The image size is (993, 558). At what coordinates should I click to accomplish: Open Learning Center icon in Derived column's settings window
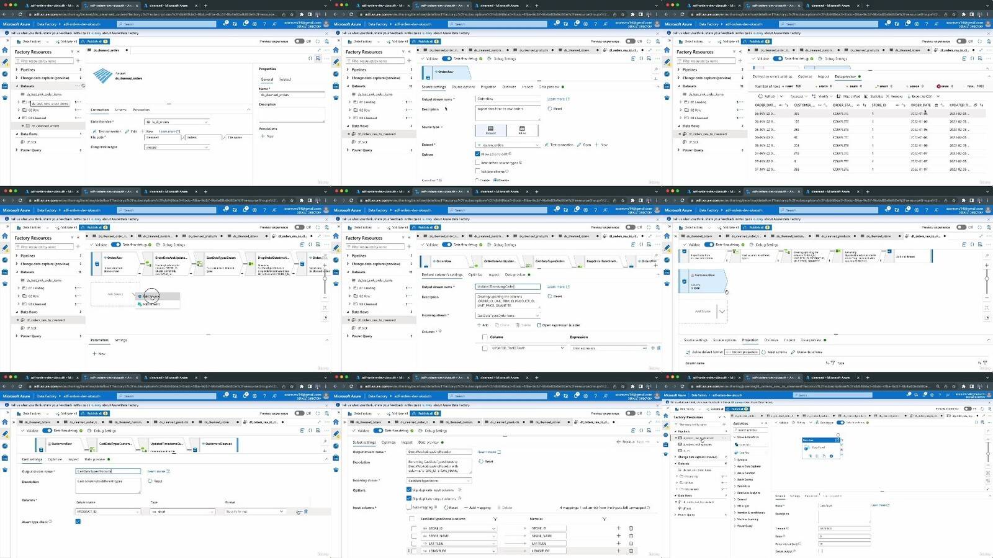point(336,284)
